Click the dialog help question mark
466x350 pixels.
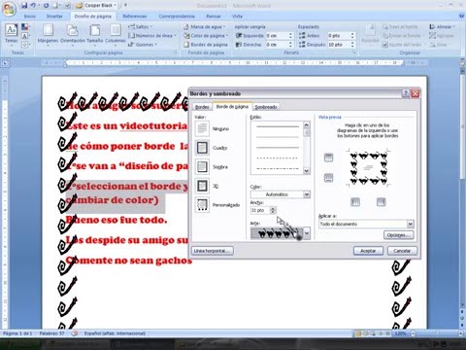[x=406, y=93]
